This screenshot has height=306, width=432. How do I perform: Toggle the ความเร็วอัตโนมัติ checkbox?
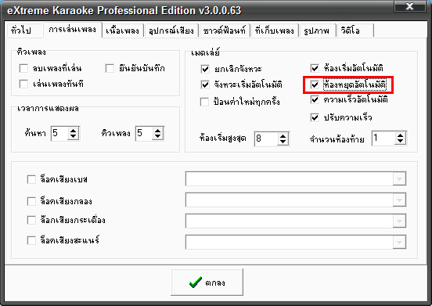click(315, 99)
